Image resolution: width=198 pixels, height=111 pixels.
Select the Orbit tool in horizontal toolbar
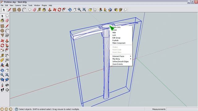point(70,10)
